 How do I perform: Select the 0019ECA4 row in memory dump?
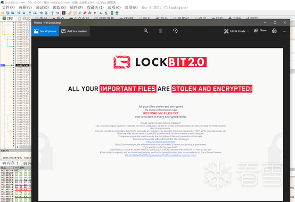point(16,170)
